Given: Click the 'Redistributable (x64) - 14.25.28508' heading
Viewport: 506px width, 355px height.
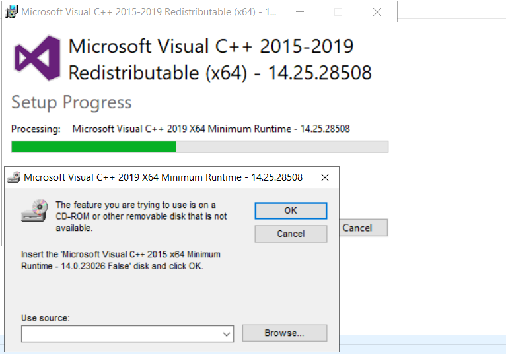Looking at the screenshot, I should pyautogui.click(x=220, y=73).
